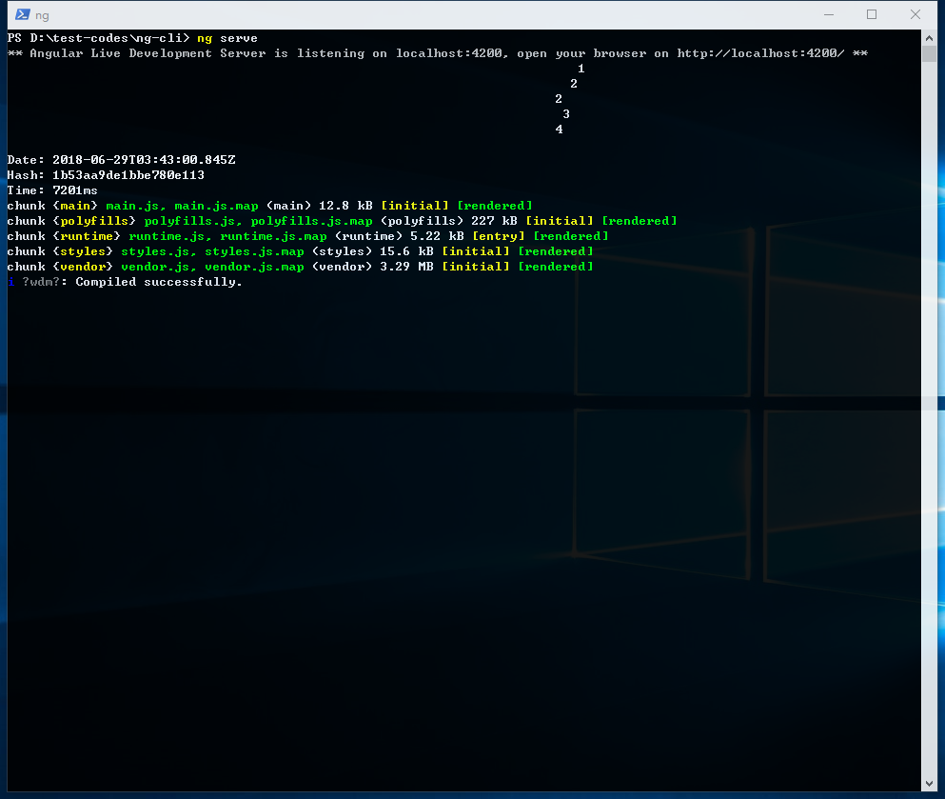Maximize the ng PowerShell window
The height and width of the screenshot is (799, 945).
click(x=872, y=14)
